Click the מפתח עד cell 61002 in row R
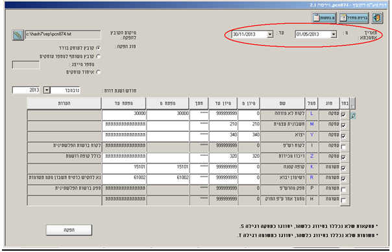The height and width of the screenshot is (252, 392). (x=124, y=179)
